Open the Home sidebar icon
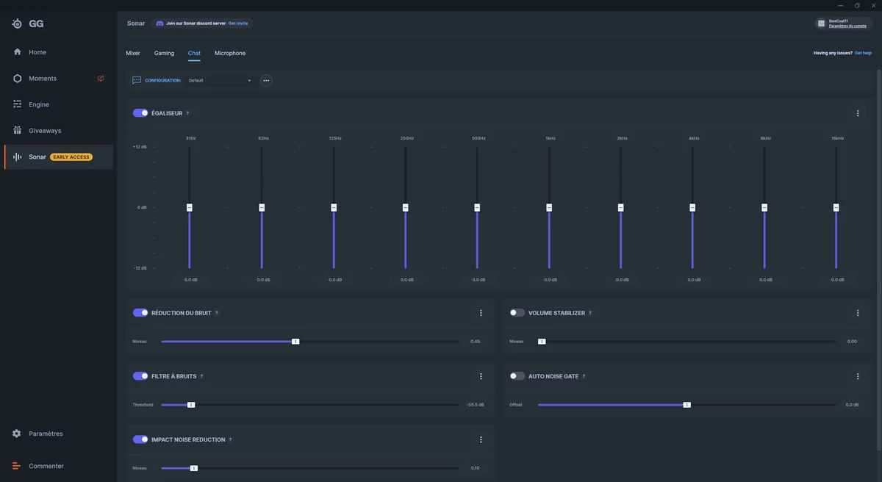Screen dimensions: 882x482 [17, 52]
